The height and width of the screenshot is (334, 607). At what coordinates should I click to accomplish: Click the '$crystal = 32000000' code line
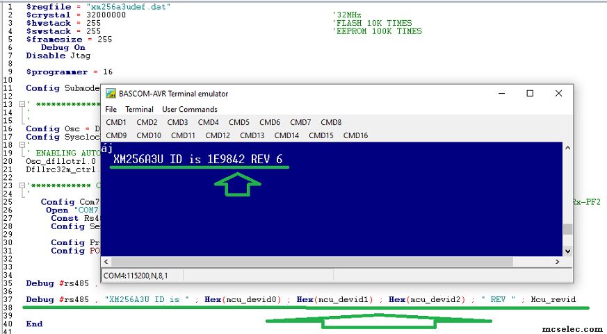[x=76, y=15]
